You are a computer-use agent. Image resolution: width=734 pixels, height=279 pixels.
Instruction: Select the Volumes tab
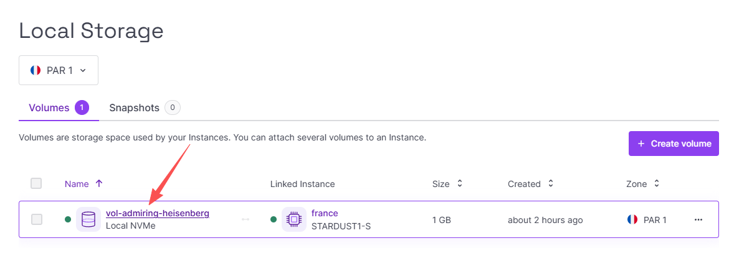tap(59, 108)
